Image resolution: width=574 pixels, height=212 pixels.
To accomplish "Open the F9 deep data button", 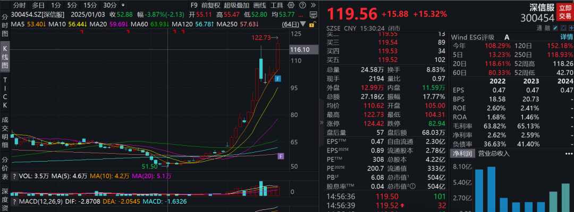I will tap(194, 5).
